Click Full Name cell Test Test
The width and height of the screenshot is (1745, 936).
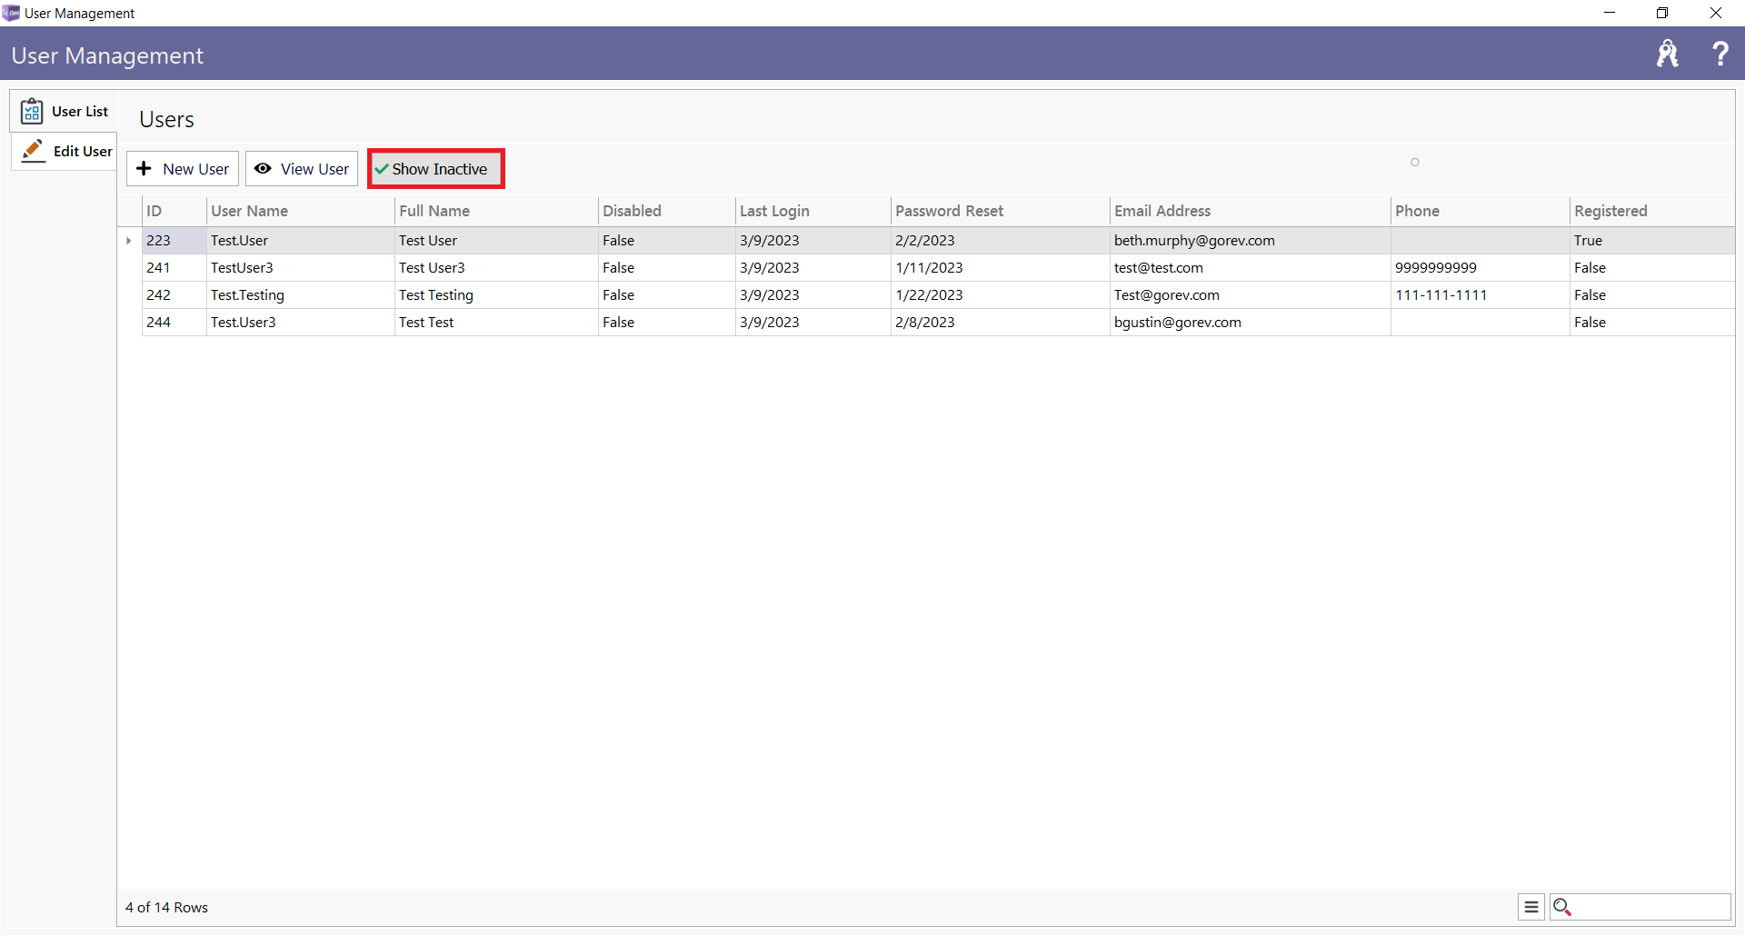tap(496, 323)
